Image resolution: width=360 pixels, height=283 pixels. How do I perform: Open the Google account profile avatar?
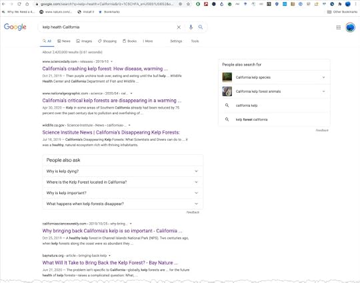[x=351, y=27]
